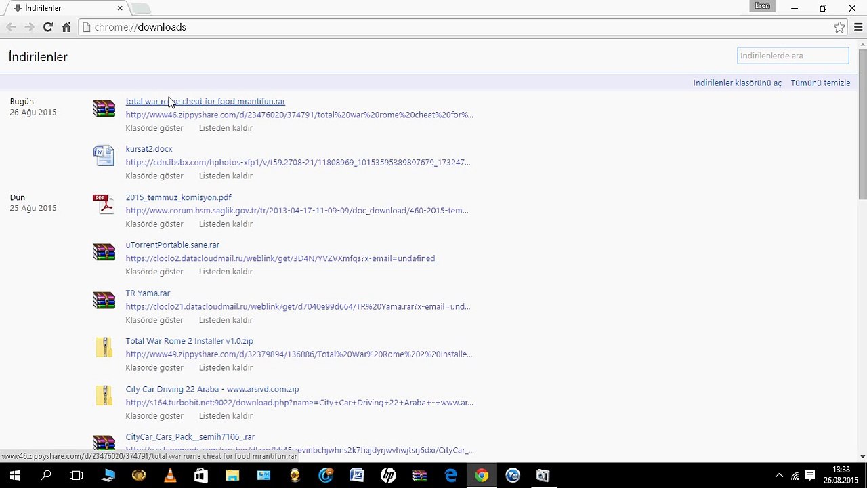Click the ZIP icon of Total War Rome 2 Installer
Image resolution: width=867 pixels, height=488 pixels.
point(104,348)
